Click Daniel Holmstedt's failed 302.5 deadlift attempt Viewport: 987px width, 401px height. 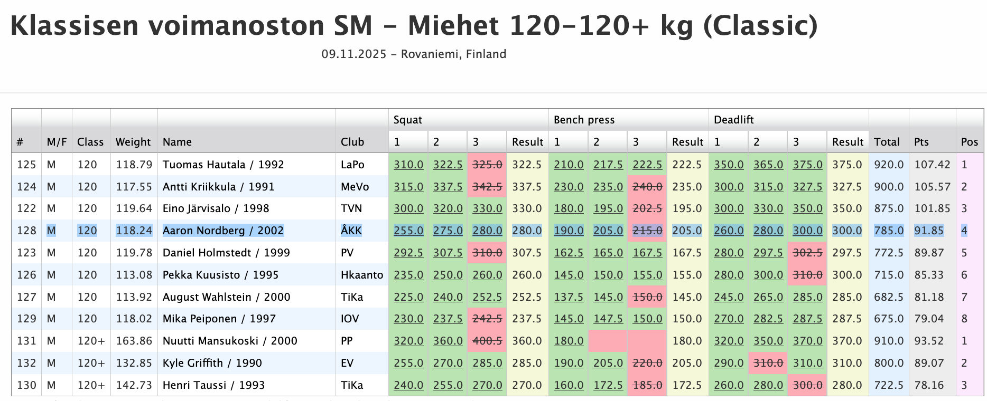(807, 253)
